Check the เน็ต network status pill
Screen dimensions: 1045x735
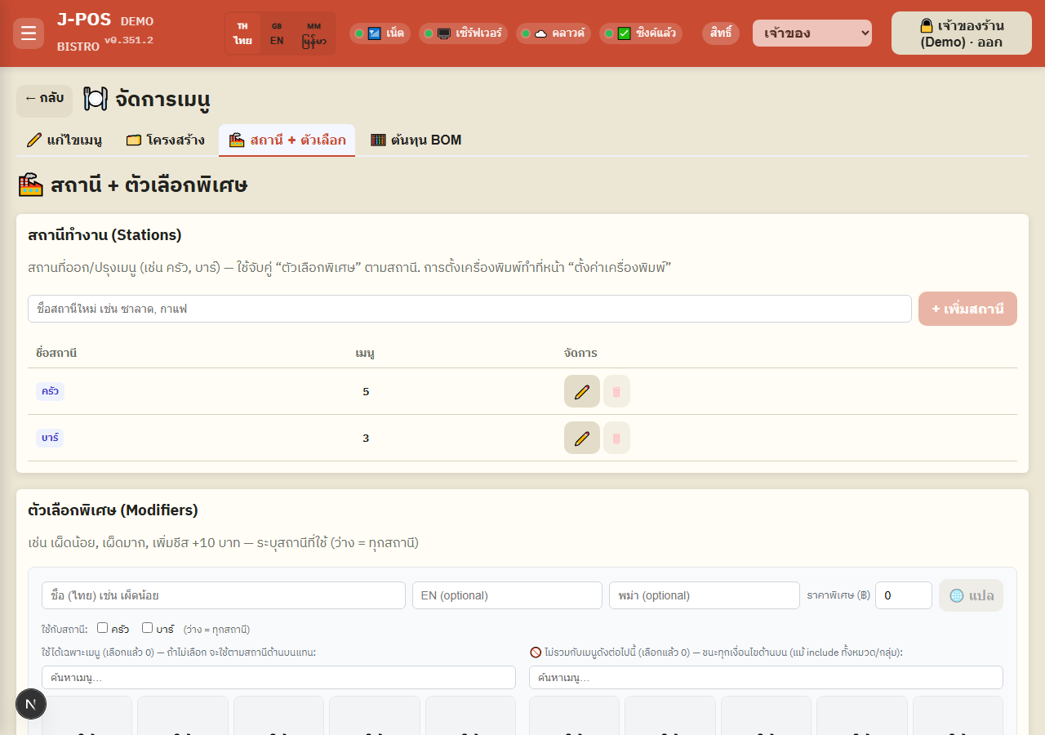(380, 33)
